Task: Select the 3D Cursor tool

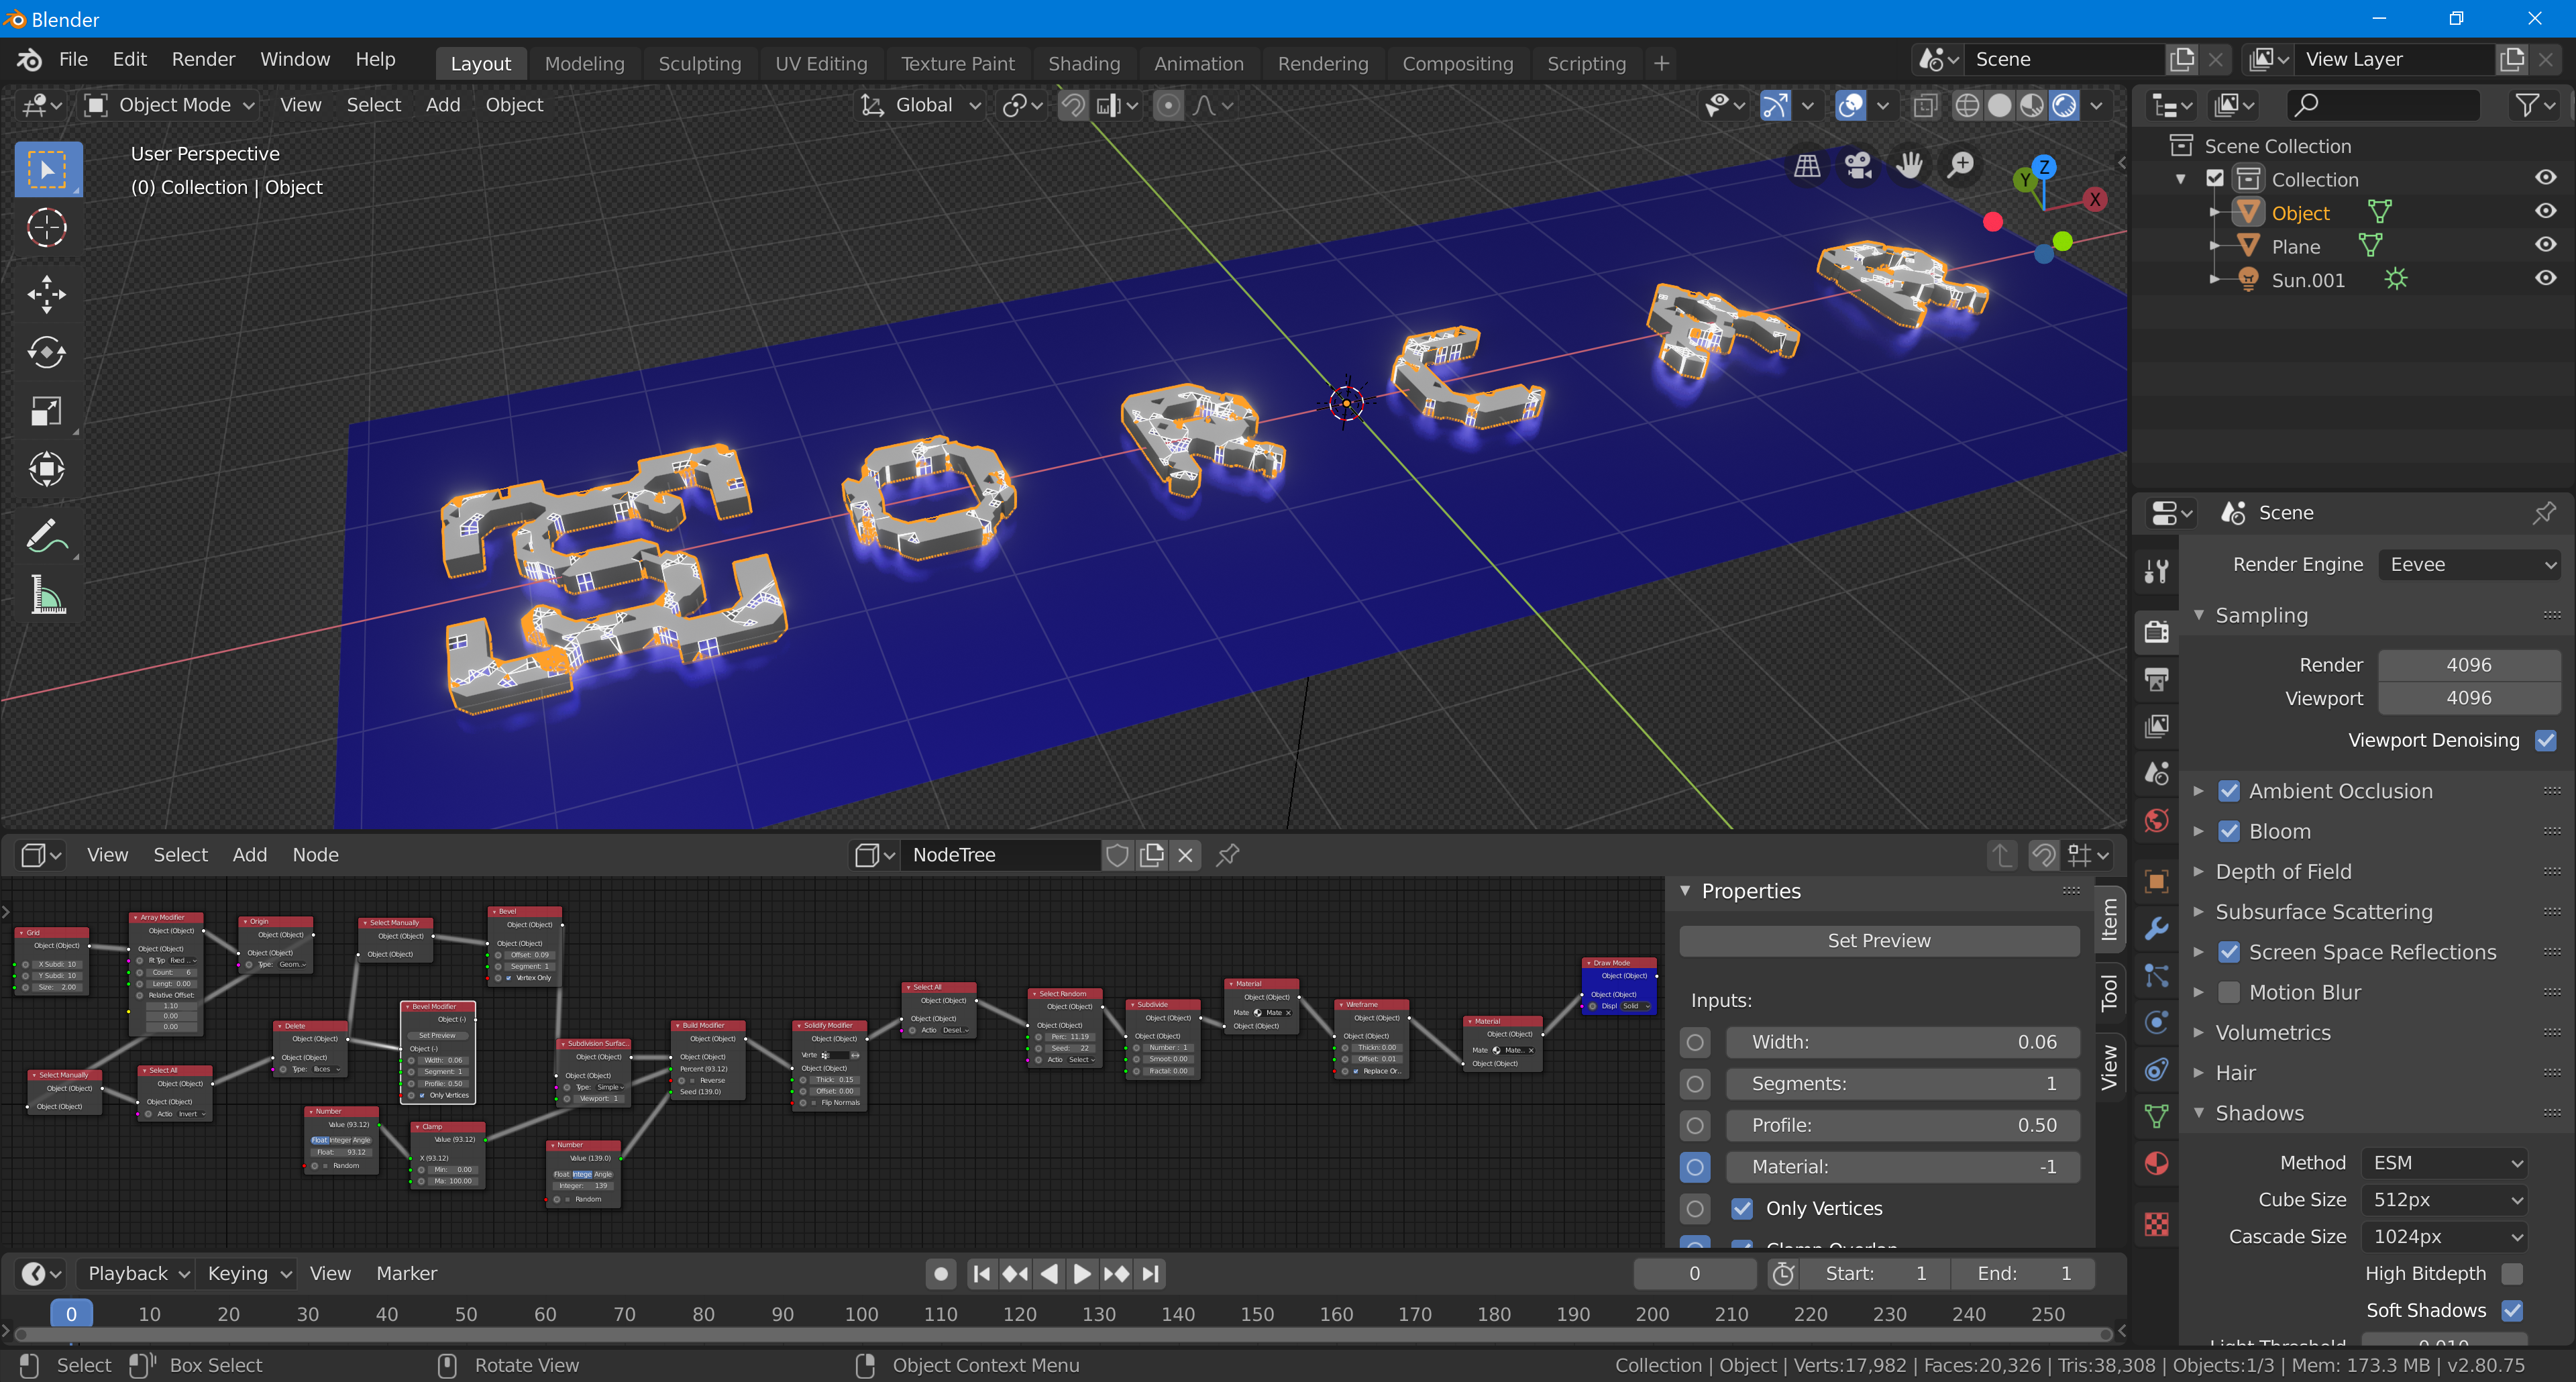Action: tap(46, 228)
